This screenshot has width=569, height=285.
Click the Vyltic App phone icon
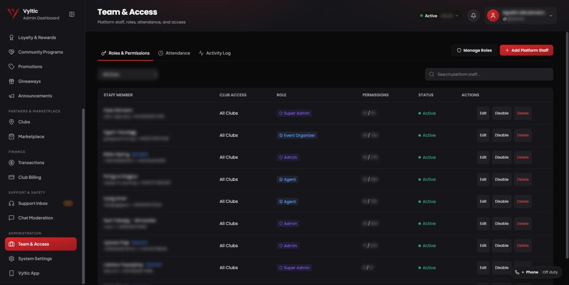pos(11,273)
